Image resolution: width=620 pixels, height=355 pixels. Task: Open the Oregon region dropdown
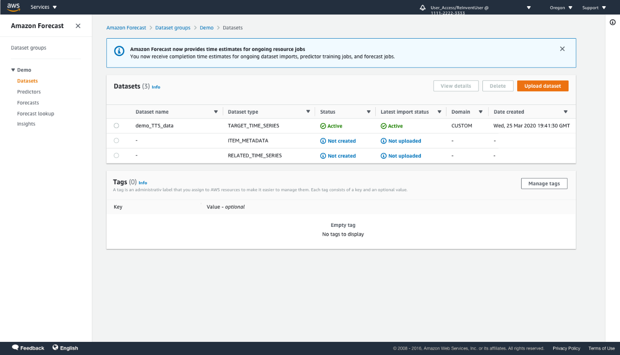(x=561, y=7)
